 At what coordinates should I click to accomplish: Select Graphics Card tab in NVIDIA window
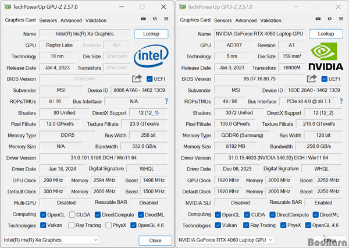pyautogui.click(x=195, y=20)
